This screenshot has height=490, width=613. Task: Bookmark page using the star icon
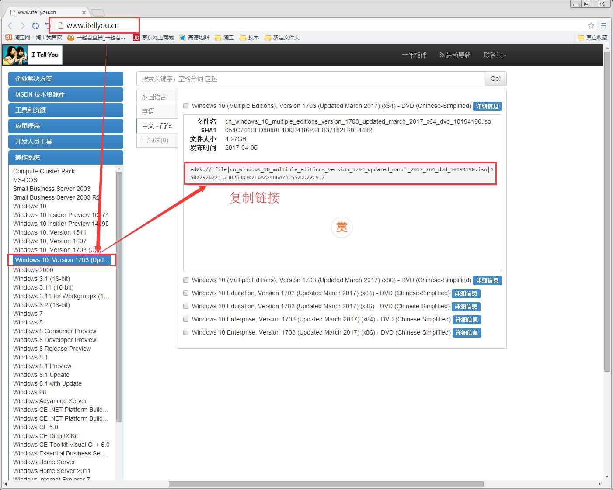click(591, 26)
